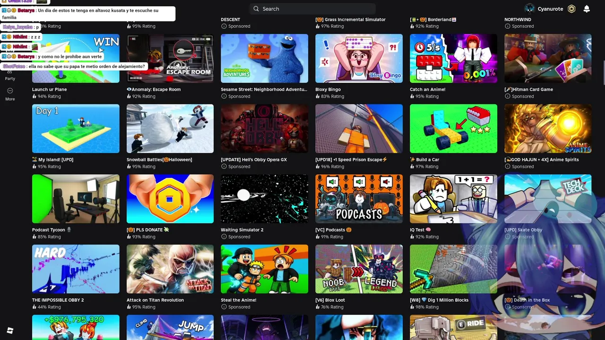Click the search magnifier icon

[x=256, y=8]
